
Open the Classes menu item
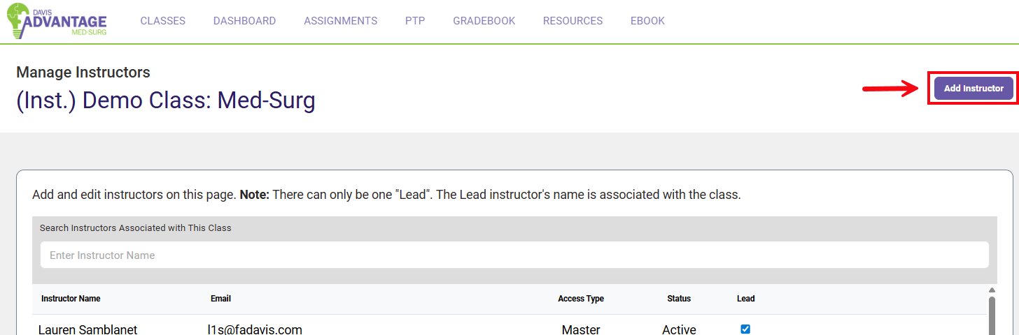pyautogui.click(x=162, y=21)
